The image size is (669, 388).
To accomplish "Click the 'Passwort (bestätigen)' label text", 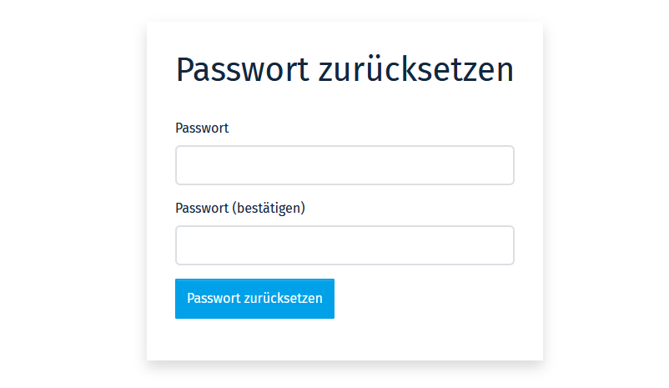I will click(240, 209).
